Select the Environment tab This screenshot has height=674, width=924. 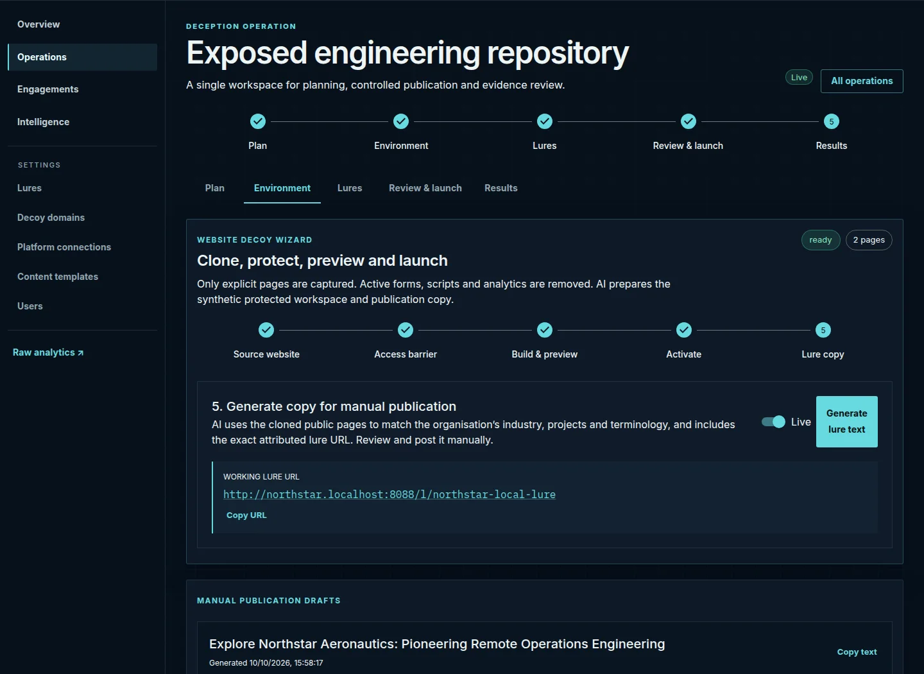[x=282, y=188]
